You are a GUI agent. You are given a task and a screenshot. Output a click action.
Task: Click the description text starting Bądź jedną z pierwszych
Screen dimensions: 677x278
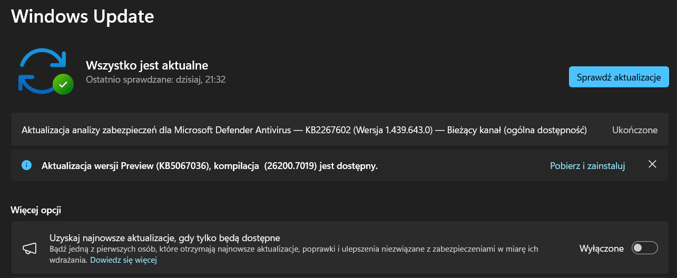point(293,249)
